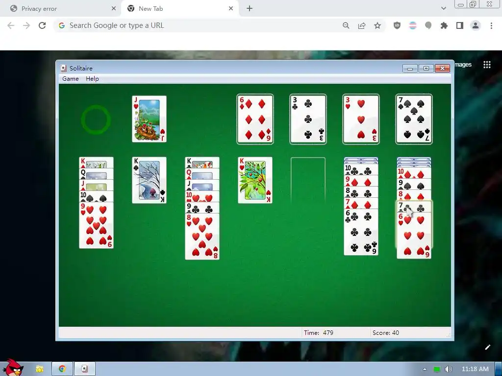Close the Privacy error tab

tap(114, 9)
